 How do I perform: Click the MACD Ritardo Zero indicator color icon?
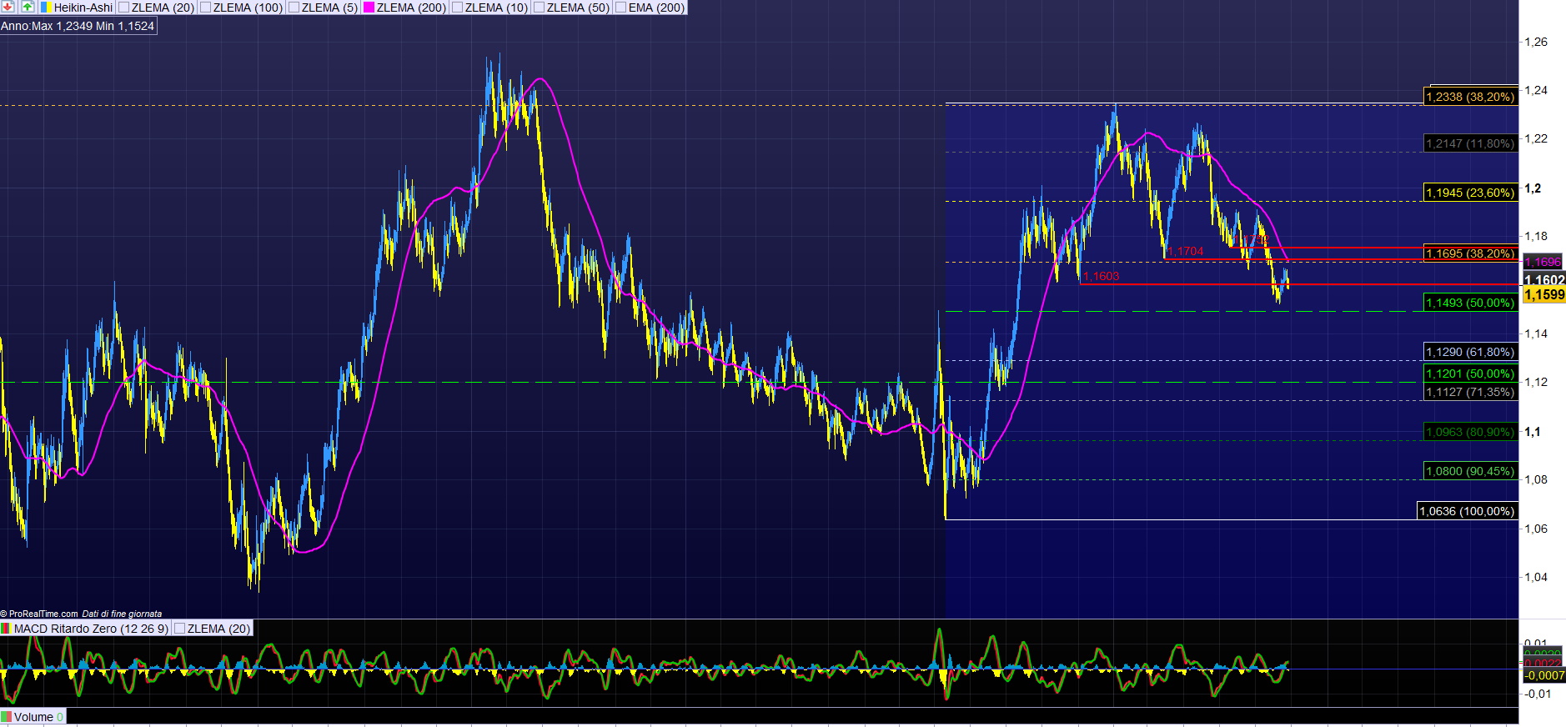click(7, 629)
